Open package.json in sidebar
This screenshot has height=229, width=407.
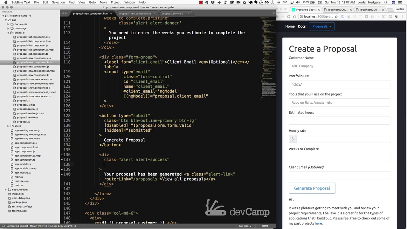(x=19, y=202)
